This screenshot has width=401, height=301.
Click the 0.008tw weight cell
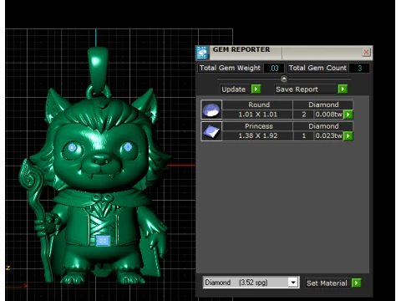pyautogui.click(x=329, y=115)
